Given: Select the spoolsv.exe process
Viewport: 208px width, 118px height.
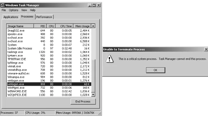Looking at the screenshot, I should point(49,34).
